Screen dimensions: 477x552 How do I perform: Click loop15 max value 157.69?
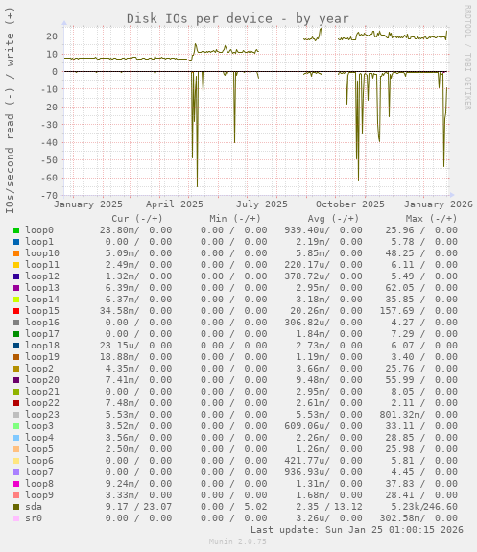pos(396,311)
